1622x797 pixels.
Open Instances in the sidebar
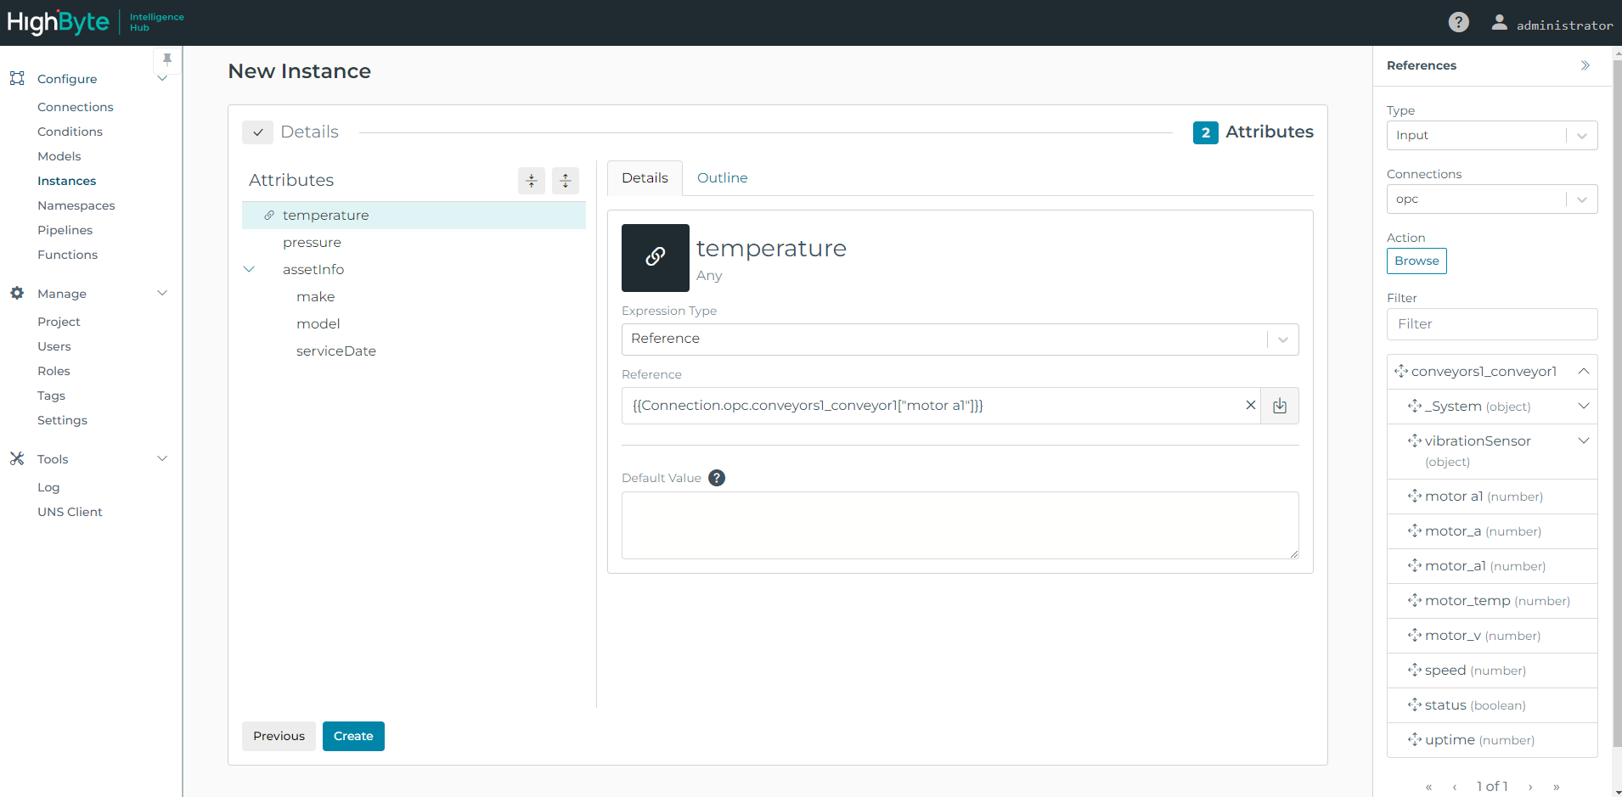[66, 181]
